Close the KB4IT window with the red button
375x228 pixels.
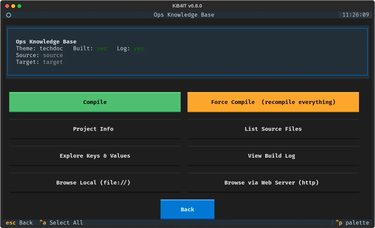pos(7,6)
